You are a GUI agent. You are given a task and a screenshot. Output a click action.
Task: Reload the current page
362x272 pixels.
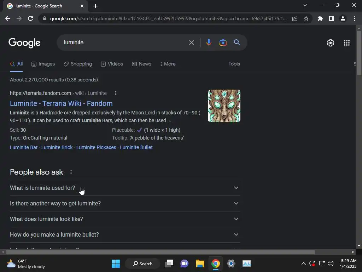click(30, 18)
